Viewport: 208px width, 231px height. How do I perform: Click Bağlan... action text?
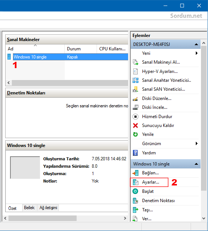[x=150, y=173]
